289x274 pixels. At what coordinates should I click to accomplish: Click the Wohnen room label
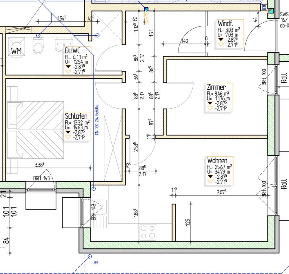(217, 160)
